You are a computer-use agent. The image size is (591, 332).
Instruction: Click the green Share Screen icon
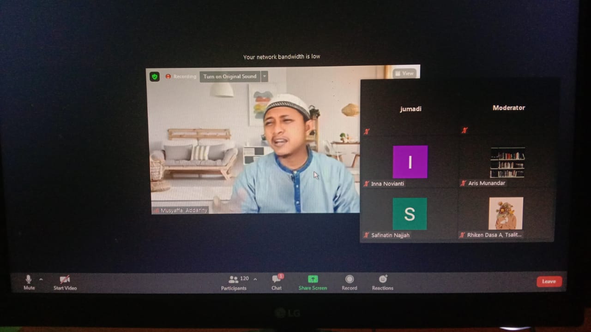tap(313, 279)
